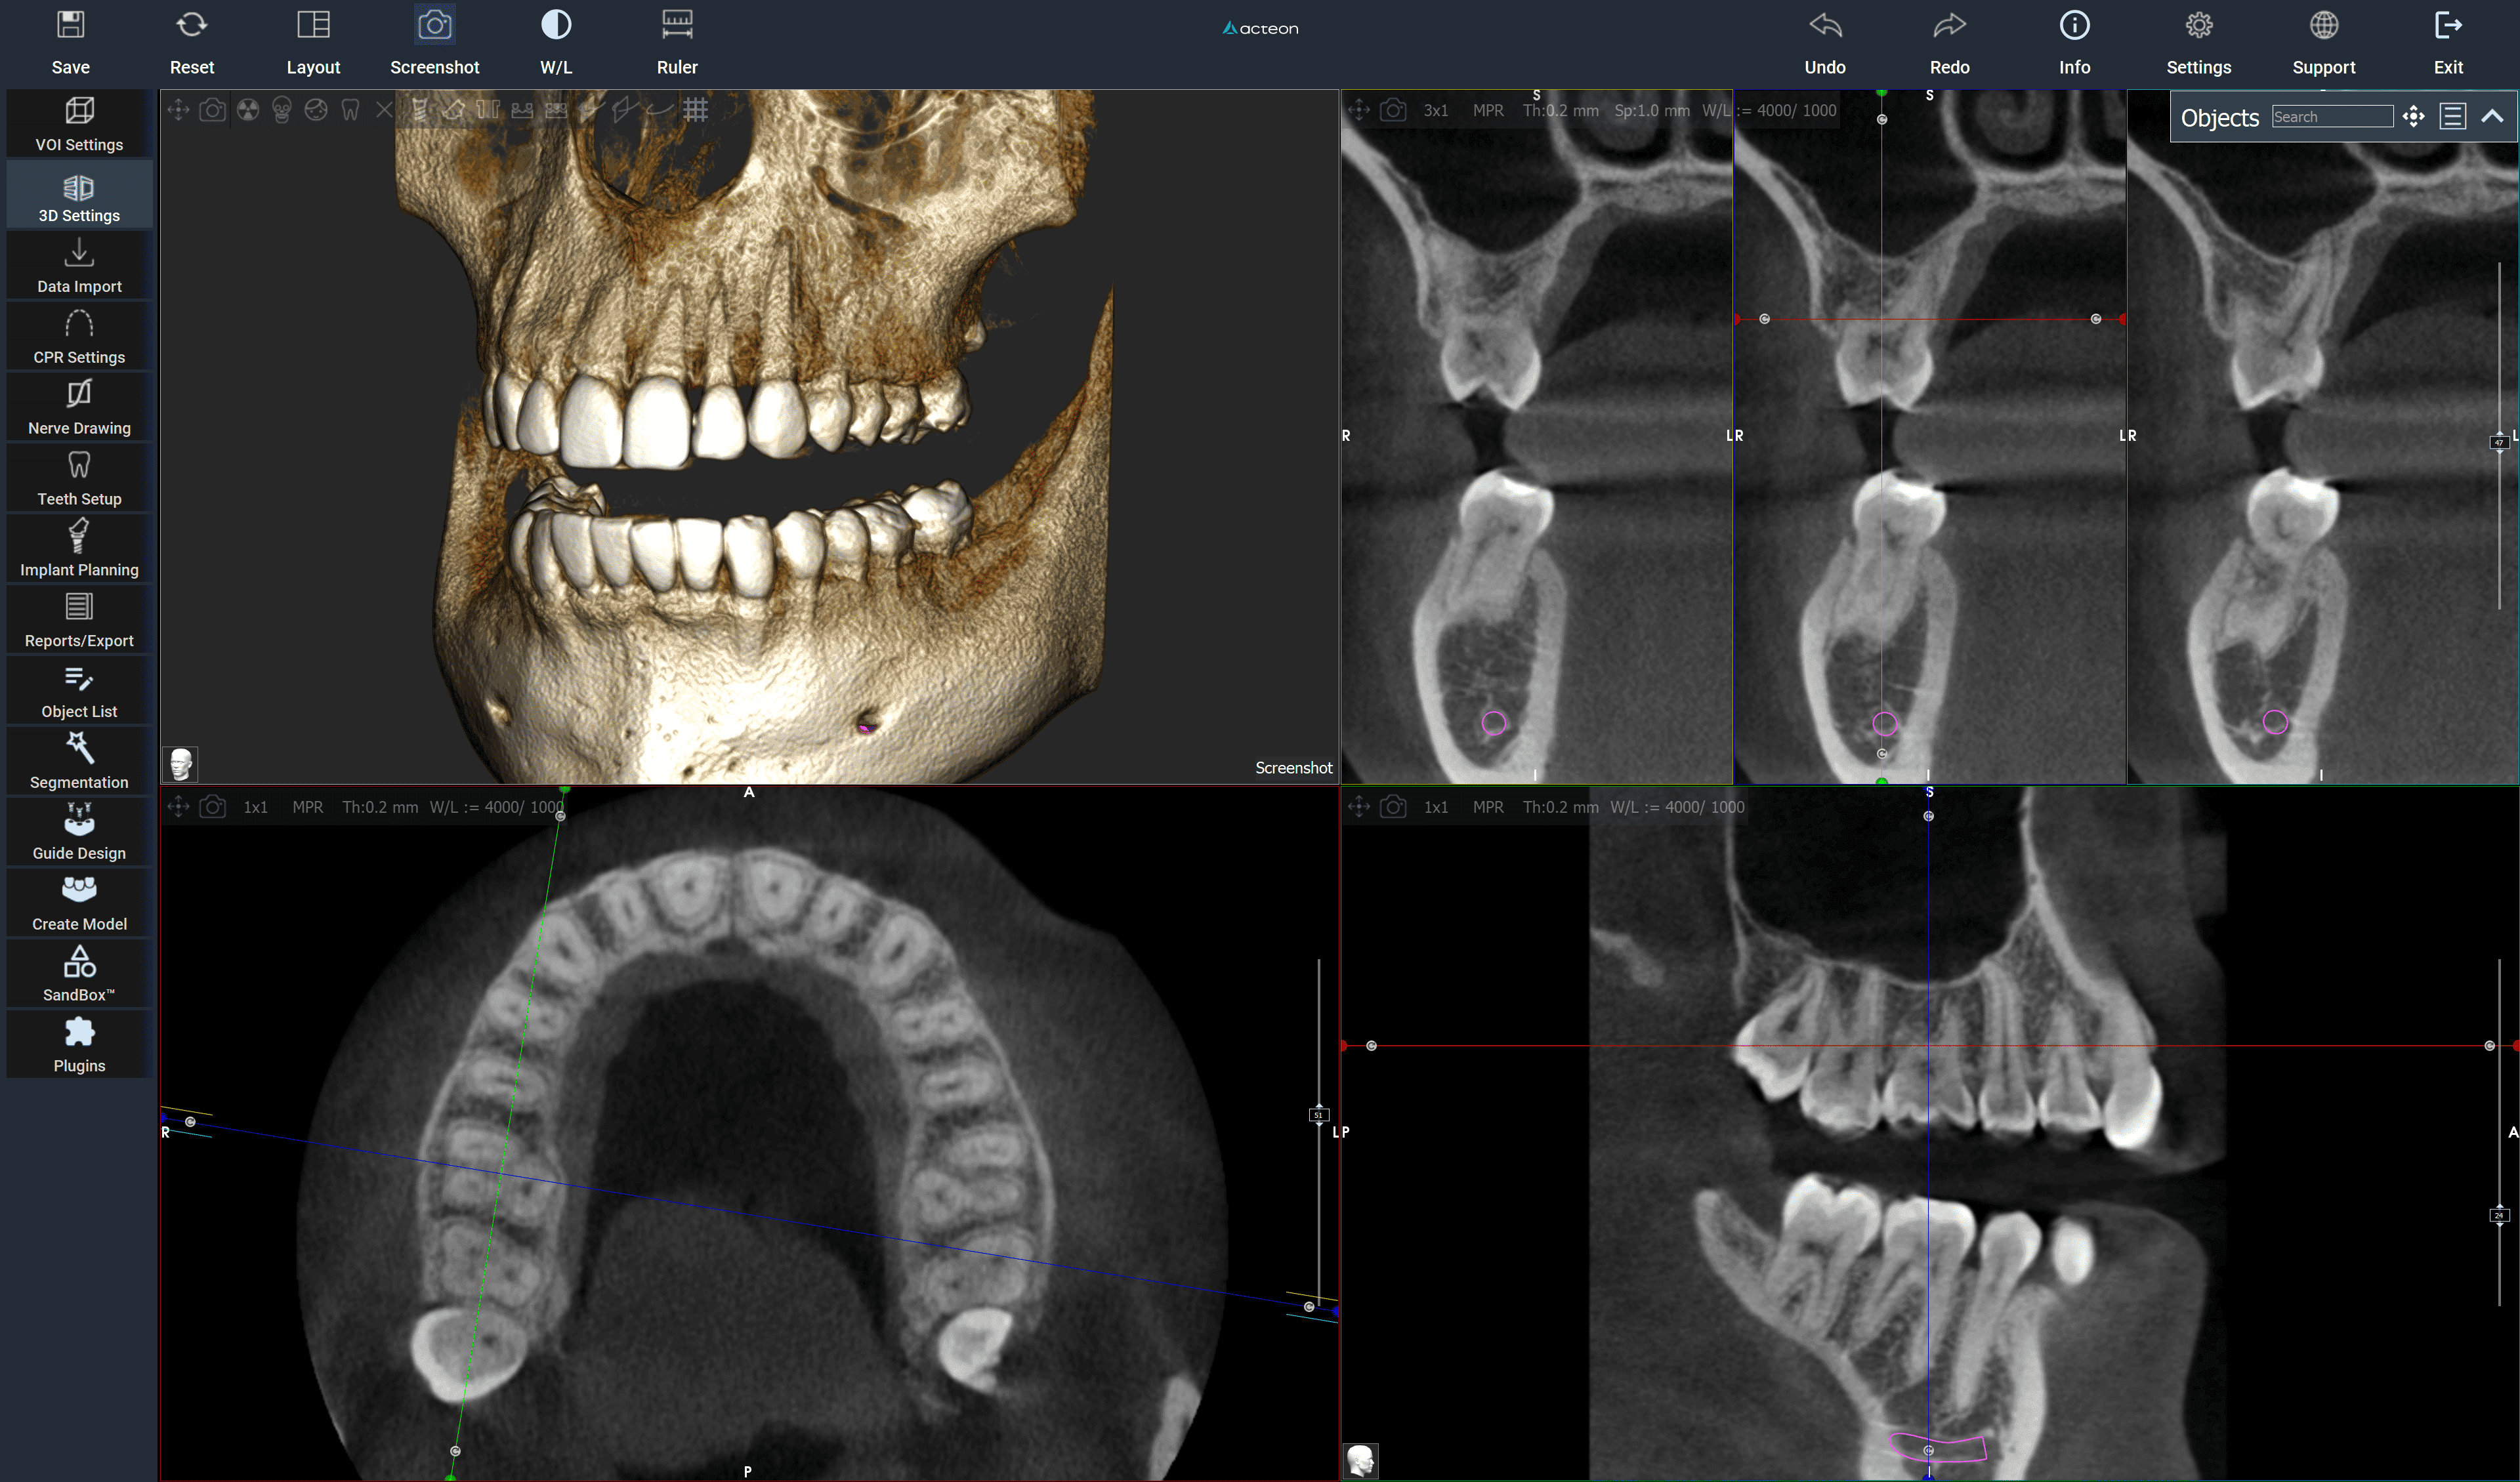Click the Guide Design icon
This screenshot has height=1482, width=2520.
[x=79, y=832]
